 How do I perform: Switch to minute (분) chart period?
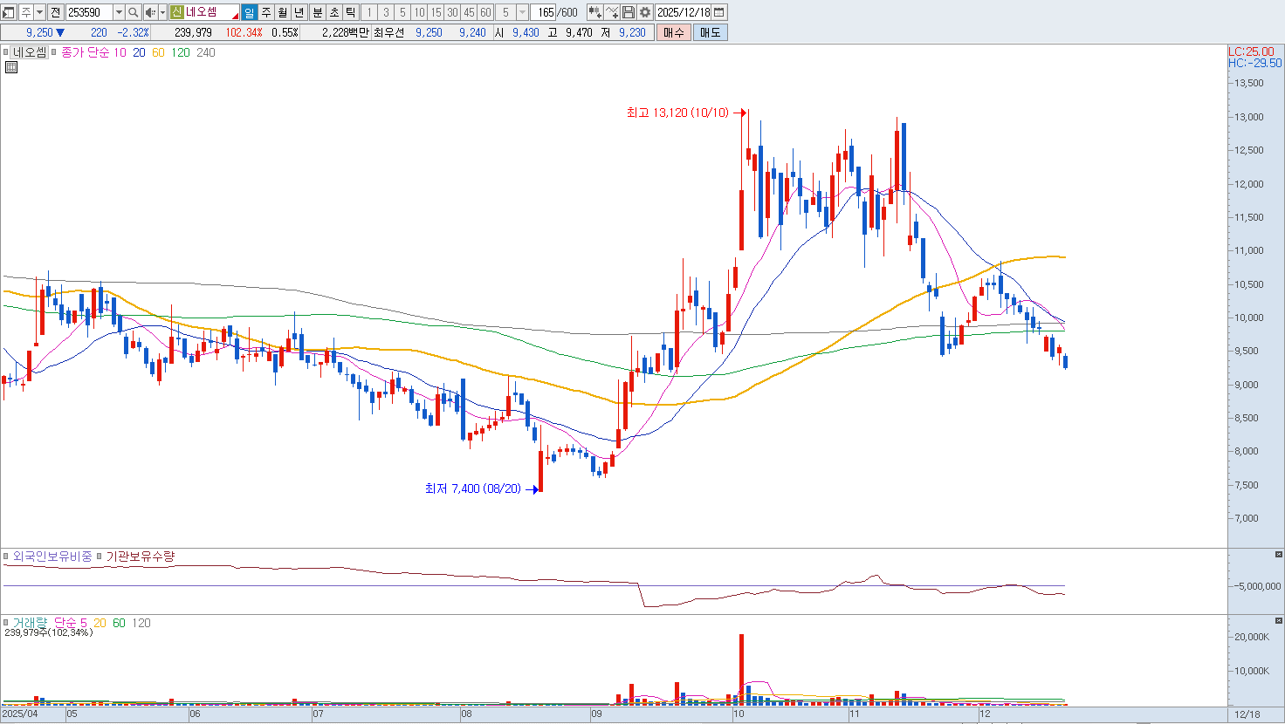(317, 12)
